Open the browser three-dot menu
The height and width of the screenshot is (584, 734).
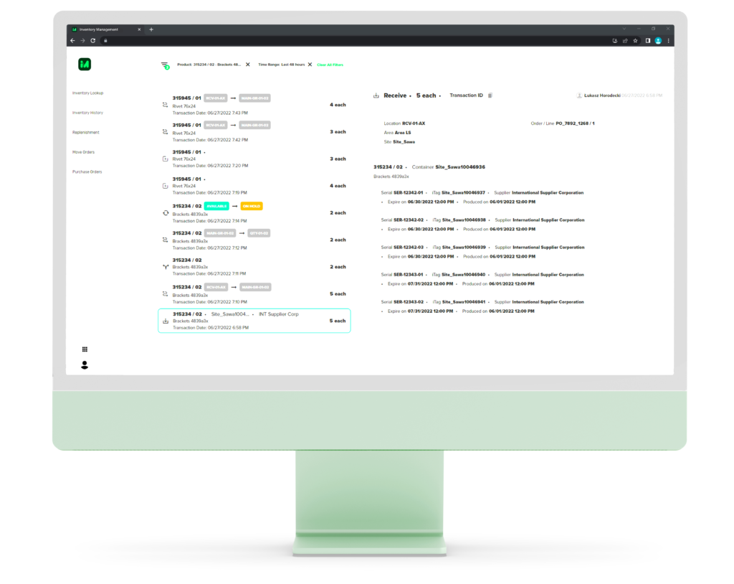tap(669, 41)
